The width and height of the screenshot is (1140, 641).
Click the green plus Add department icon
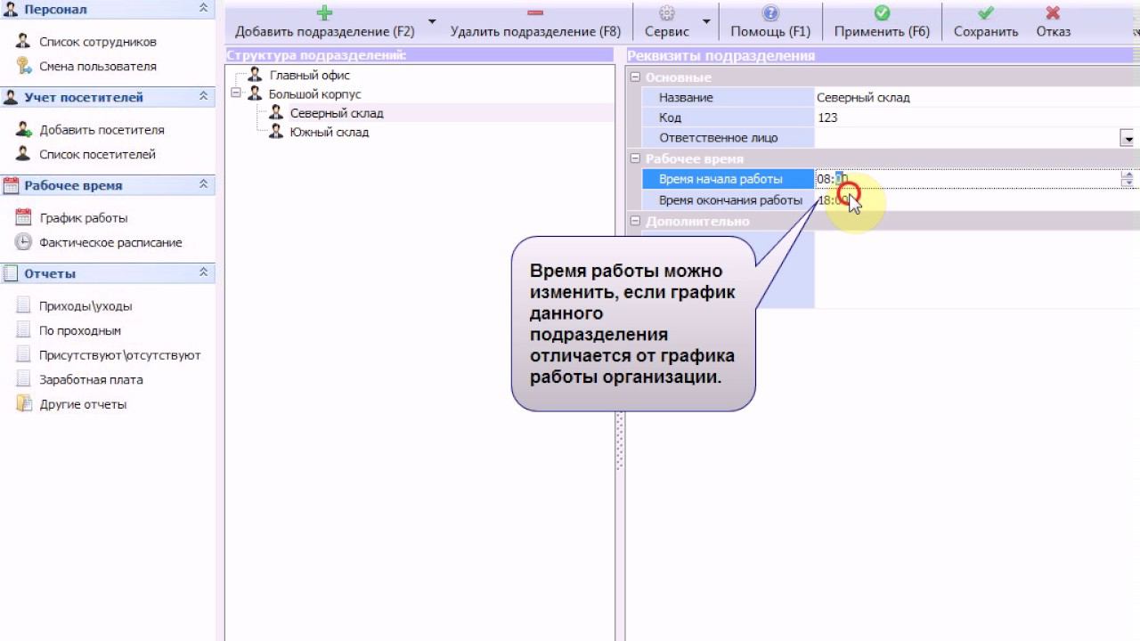coord(324,12)
